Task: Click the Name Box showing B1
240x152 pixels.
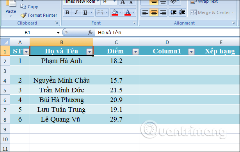Action: (x=28, y=33)
